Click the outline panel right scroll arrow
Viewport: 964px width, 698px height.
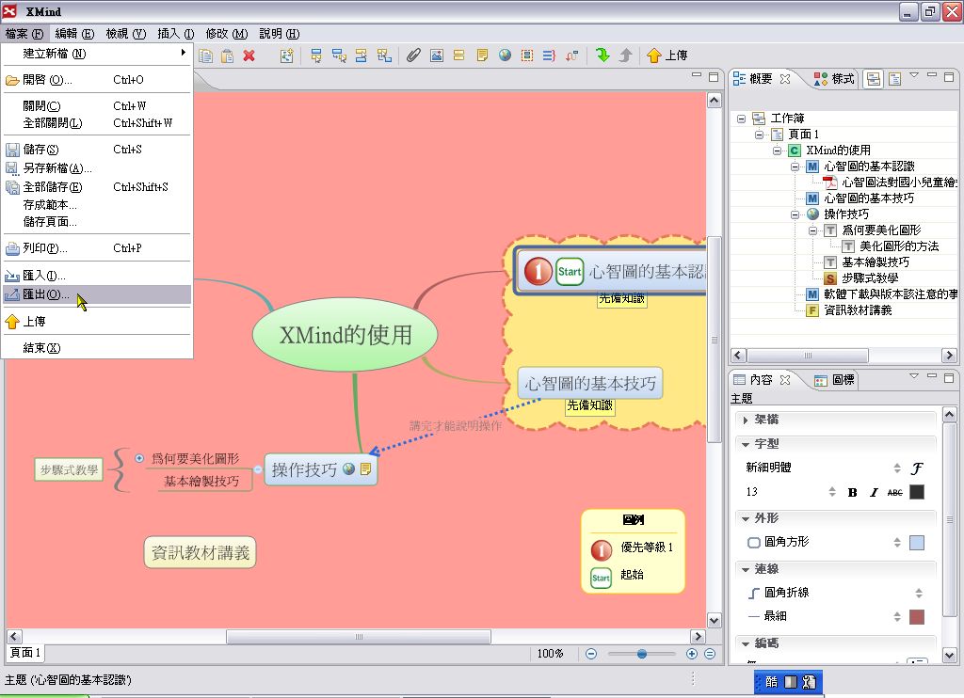tap(949, 356)
